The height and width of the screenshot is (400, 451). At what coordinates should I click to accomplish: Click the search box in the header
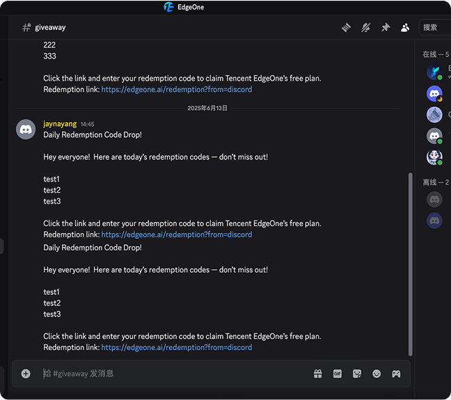(x=436, y=28)
